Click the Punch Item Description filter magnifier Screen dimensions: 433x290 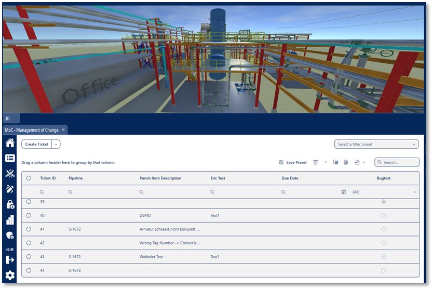(x=141, y=192)
